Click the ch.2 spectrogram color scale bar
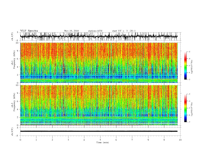The width and height of the screenshot is (203, 157). click(x=185, y=108)
